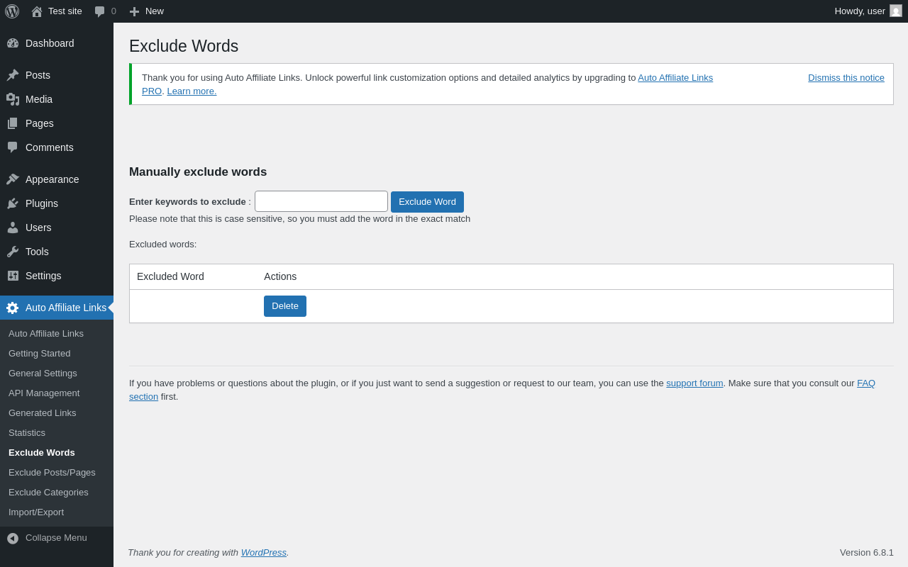Click the Manually exclude words heading
This screenshot has height=567, width=908.
click(198, 172)
